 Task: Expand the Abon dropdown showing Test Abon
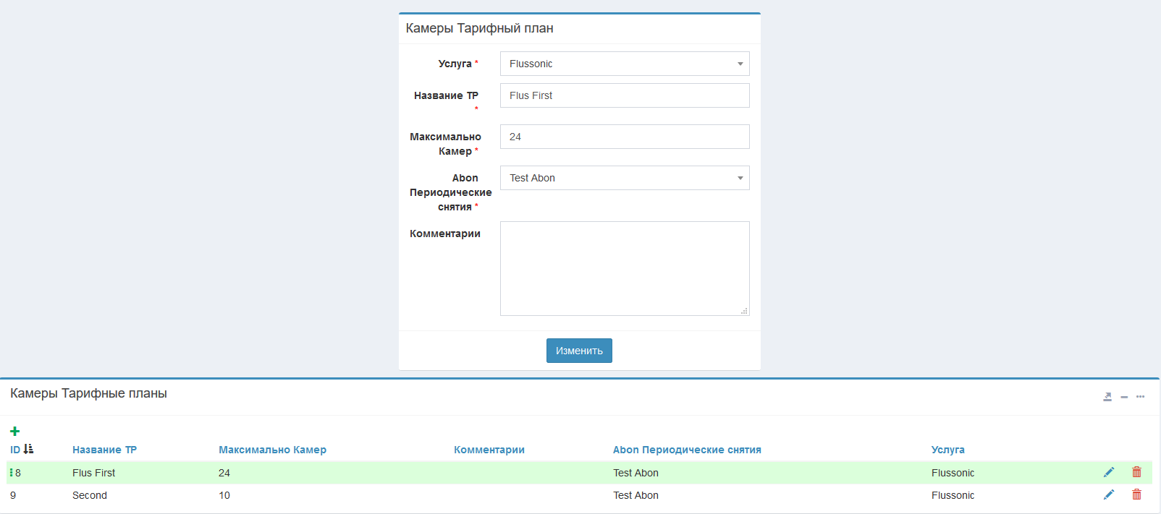point(624,178)
